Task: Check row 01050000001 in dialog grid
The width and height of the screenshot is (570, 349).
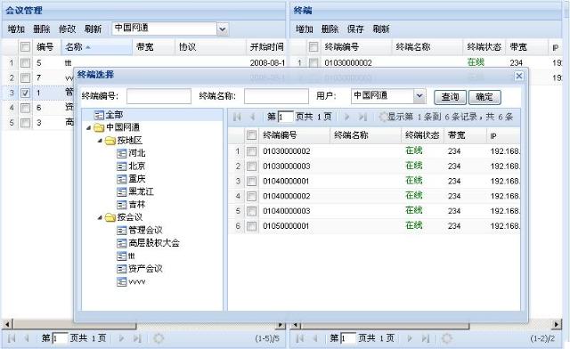Action: coord(251,226)
